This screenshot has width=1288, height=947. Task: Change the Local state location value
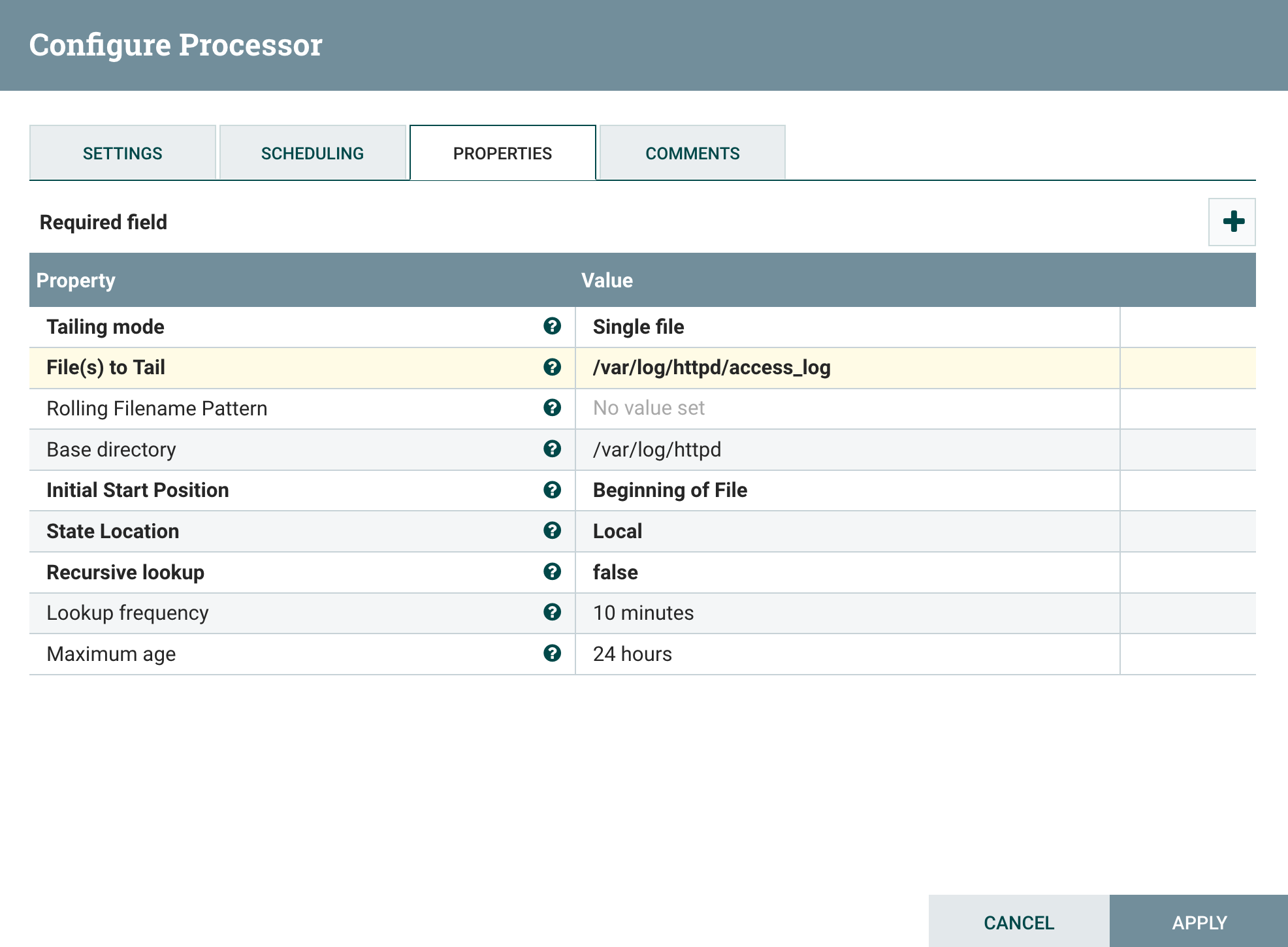[x=847, y=531]
